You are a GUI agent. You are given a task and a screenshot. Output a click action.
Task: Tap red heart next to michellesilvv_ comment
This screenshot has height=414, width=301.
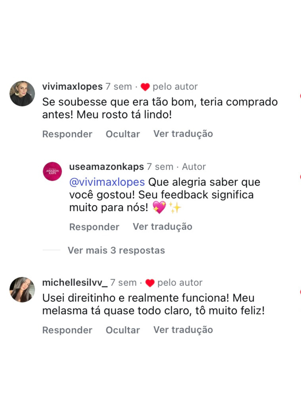pyautogui.click(x=150, y=283)
